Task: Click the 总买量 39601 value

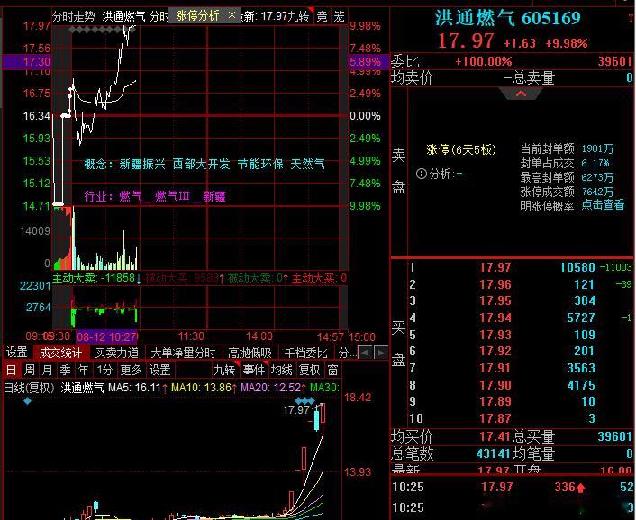Action: 614,436
